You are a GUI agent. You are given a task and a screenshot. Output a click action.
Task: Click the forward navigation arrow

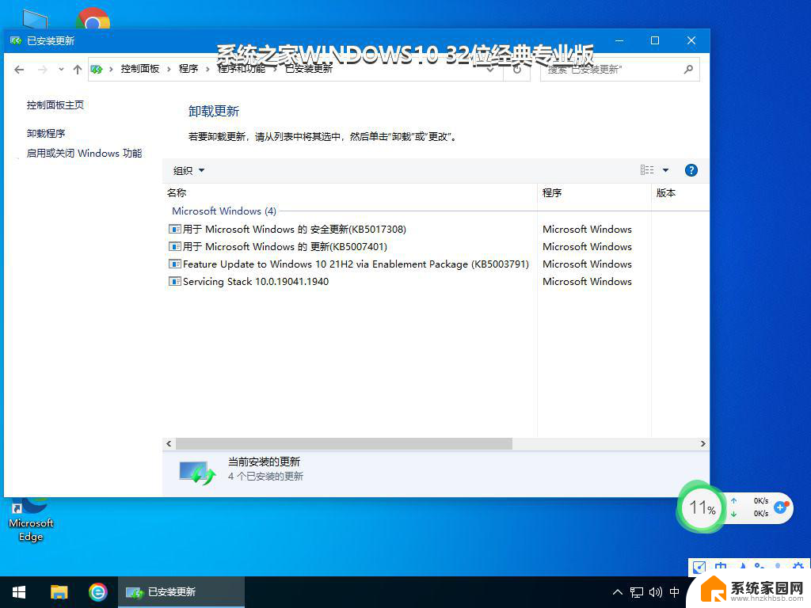(x=43, y=70)
